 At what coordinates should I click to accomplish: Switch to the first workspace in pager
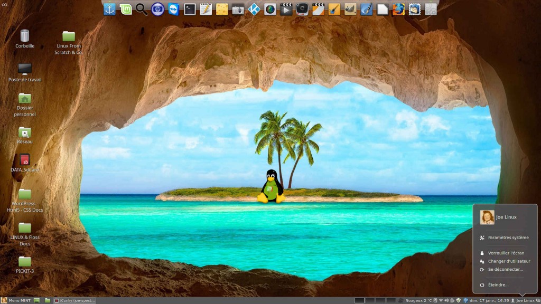(x=359, y=300)
